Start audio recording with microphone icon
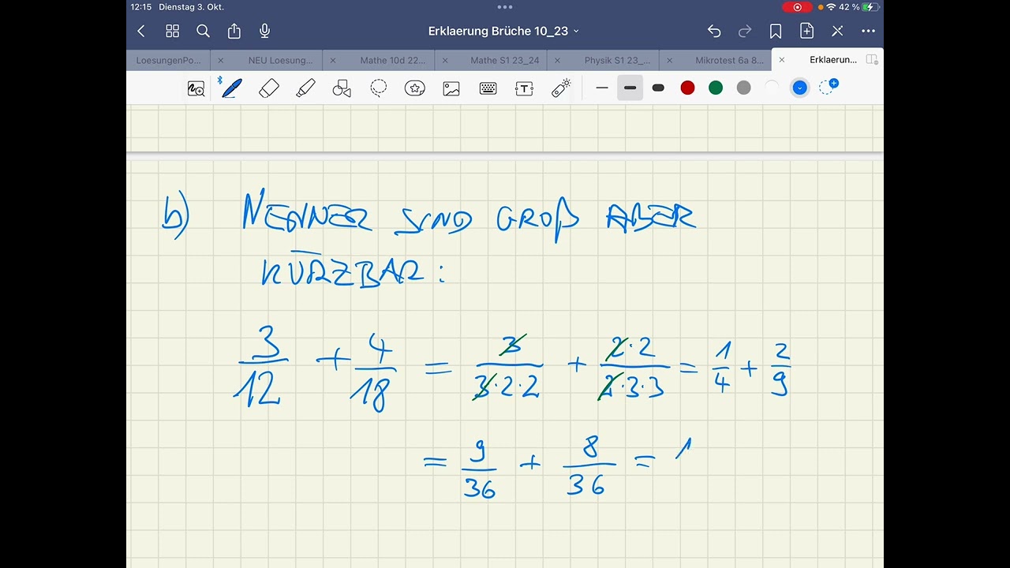 click(265, 31)
